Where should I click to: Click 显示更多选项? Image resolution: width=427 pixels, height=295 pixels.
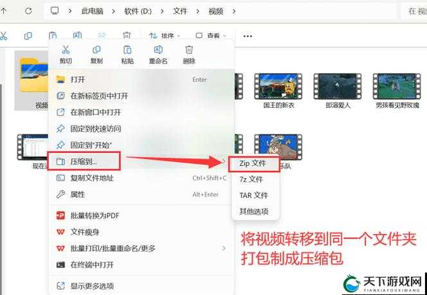click(x=141, y=286)
